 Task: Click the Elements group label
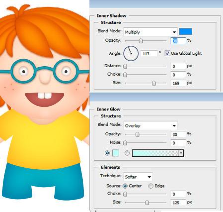[x=110, y=167]
